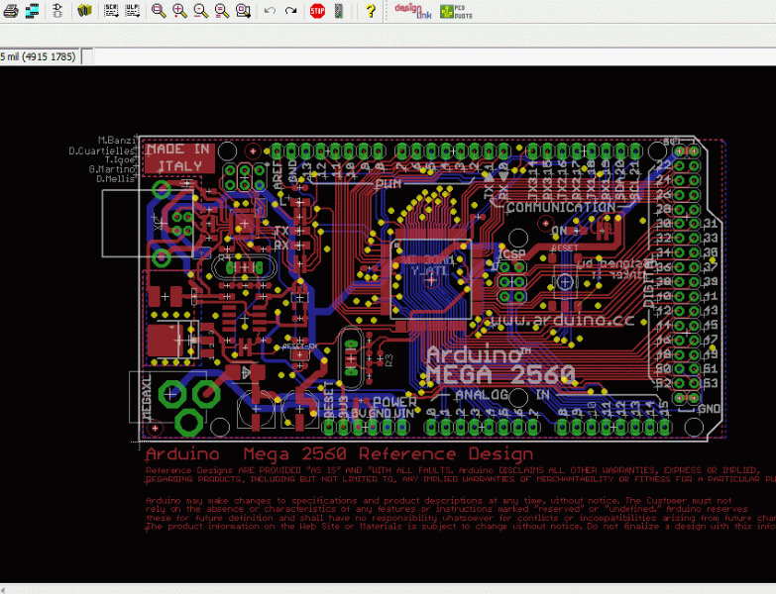The image size is (776, 594).
Task: Click the PWM silkscreen label
Action: point(388,185)
